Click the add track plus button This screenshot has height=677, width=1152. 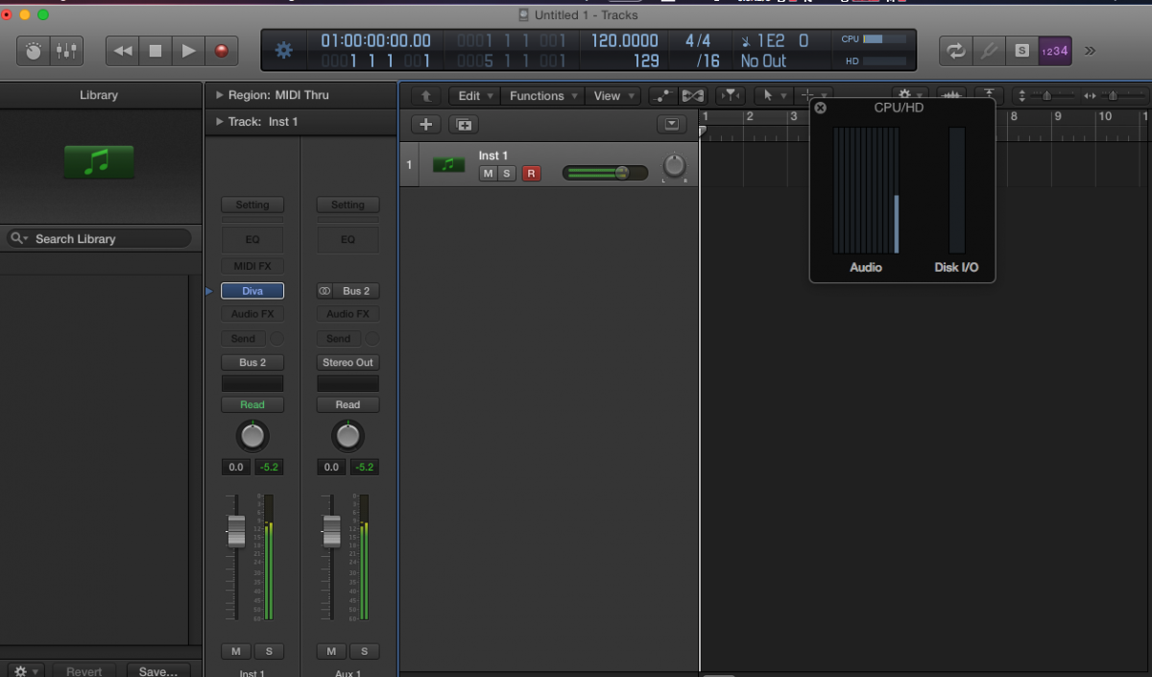coord(426,124)
